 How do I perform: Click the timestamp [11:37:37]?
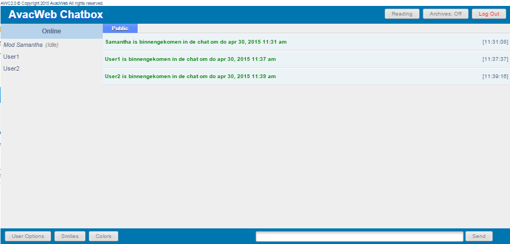click(495, 59)
